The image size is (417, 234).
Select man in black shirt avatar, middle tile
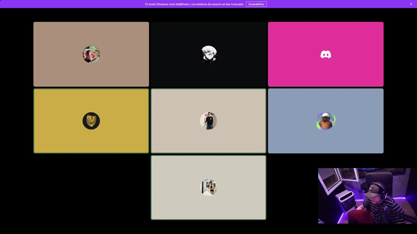click(208, 121)
